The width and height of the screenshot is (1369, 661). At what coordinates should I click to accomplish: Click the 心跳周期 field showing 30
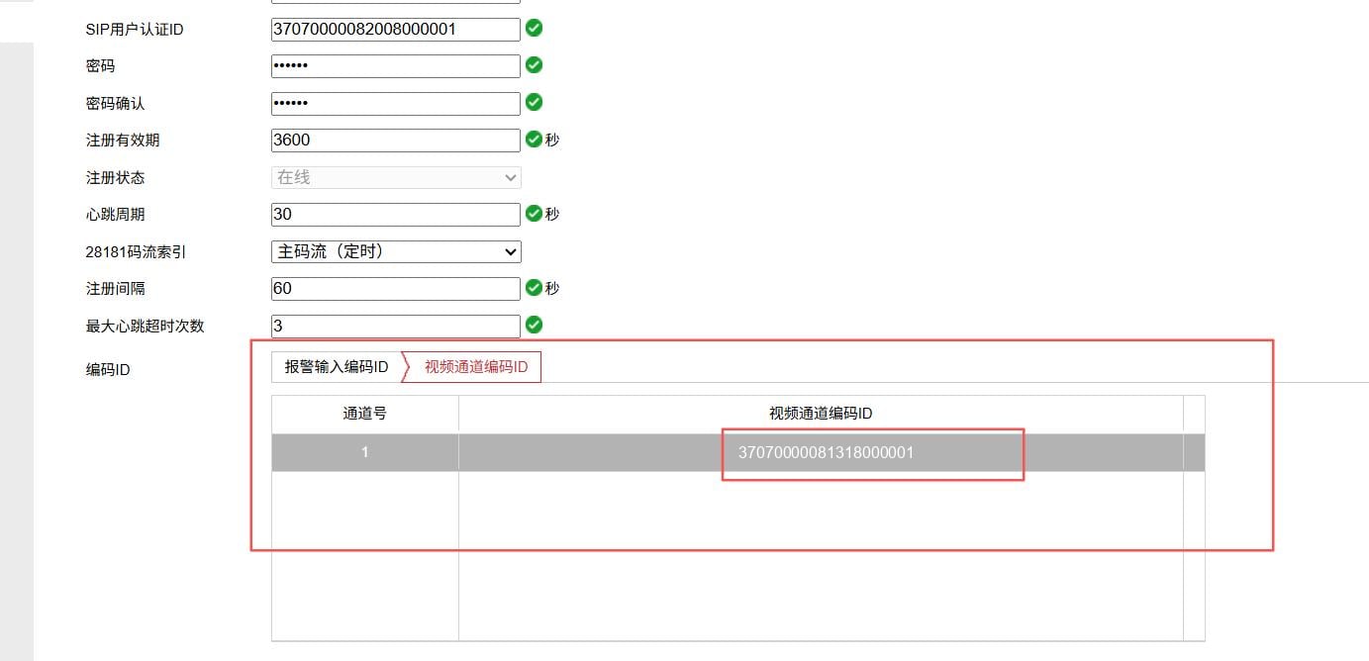395,214
